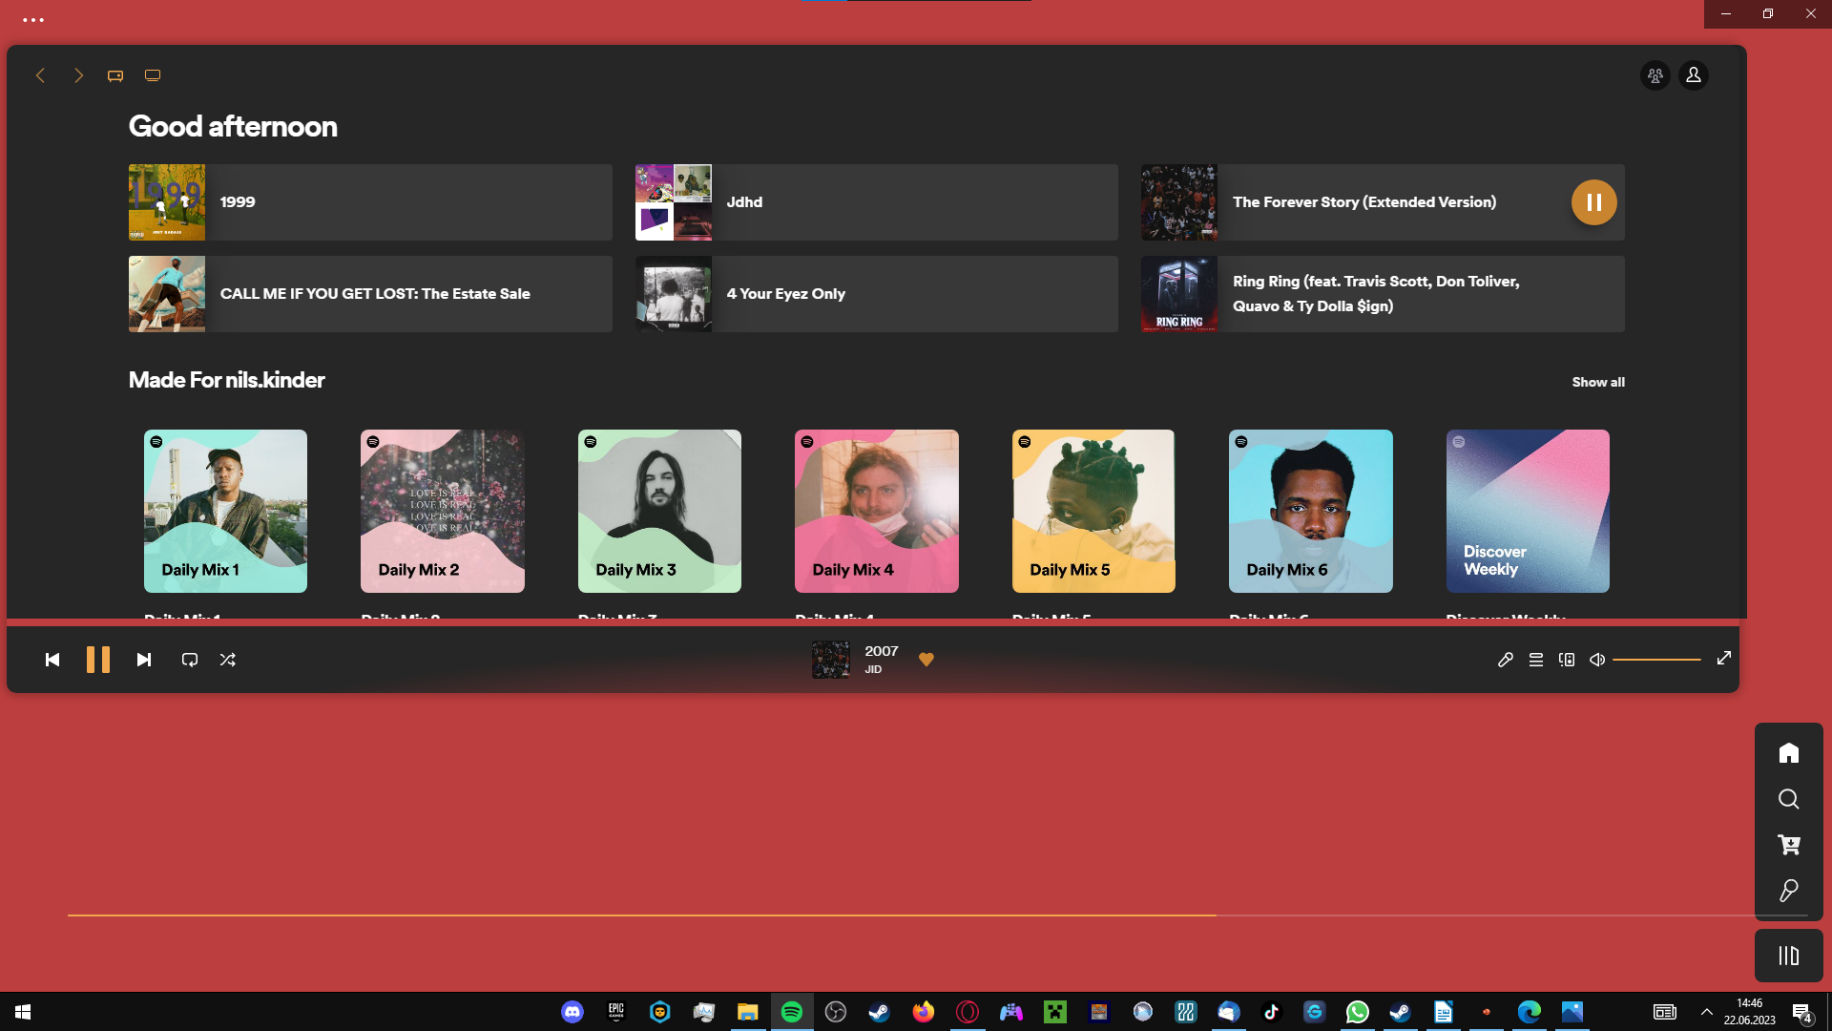The height and width of the screenshot is (1031, 1832).
Task: Unlike the song 2007 via the heart
Action: point(926,660)
